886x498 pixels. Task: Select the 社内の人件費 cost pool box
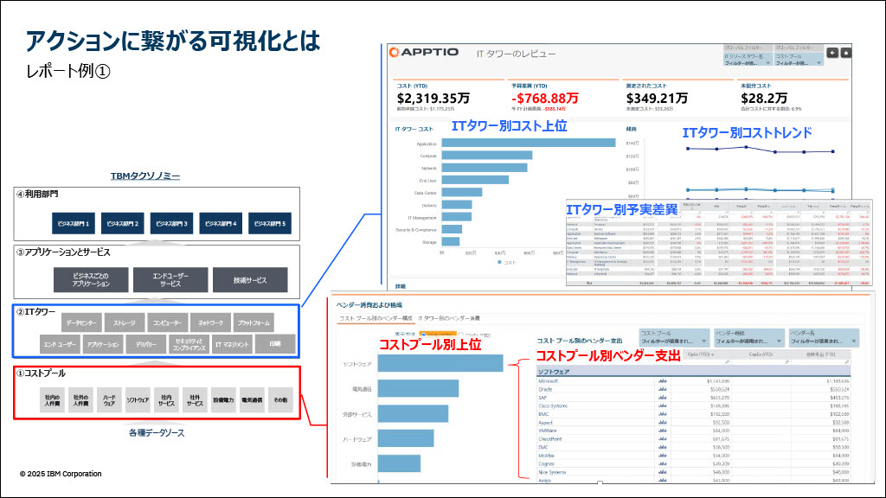53,400
